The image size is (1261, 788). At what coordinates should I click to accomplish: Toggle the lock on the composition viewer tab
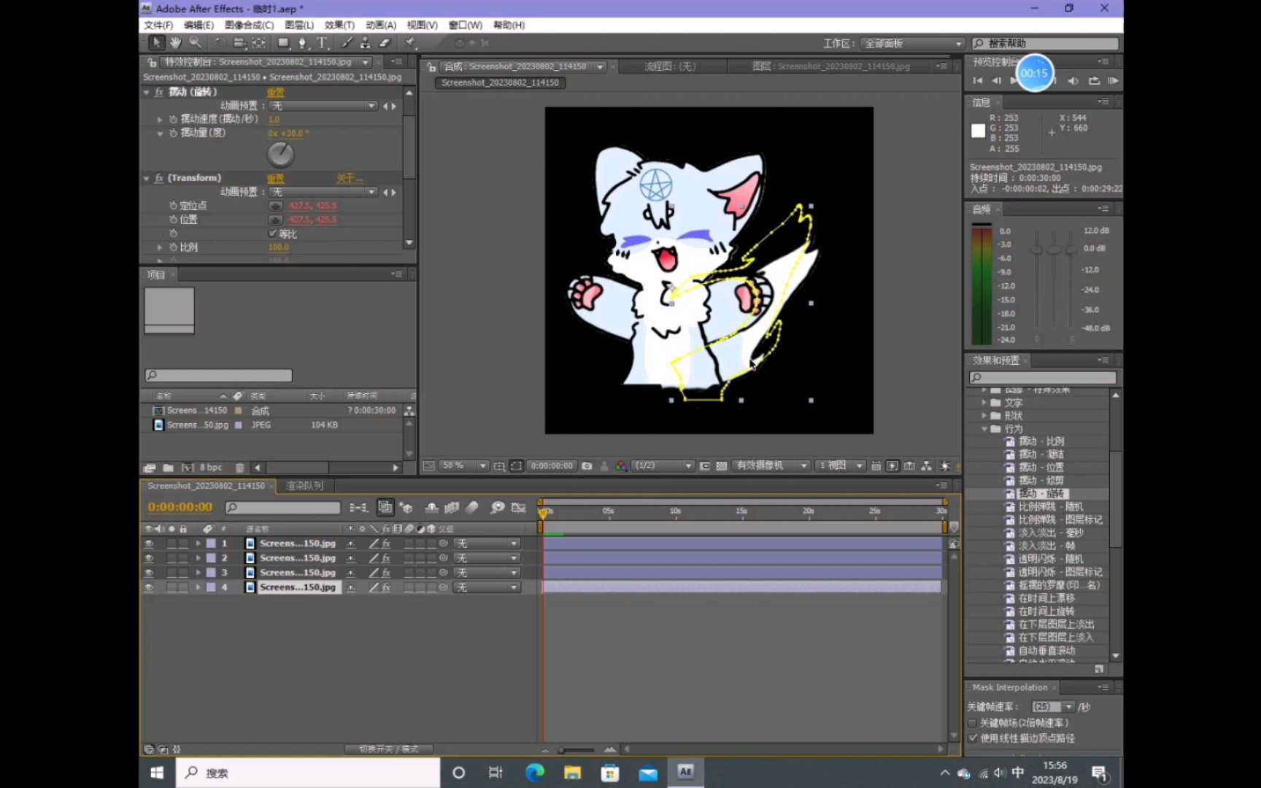432,67
